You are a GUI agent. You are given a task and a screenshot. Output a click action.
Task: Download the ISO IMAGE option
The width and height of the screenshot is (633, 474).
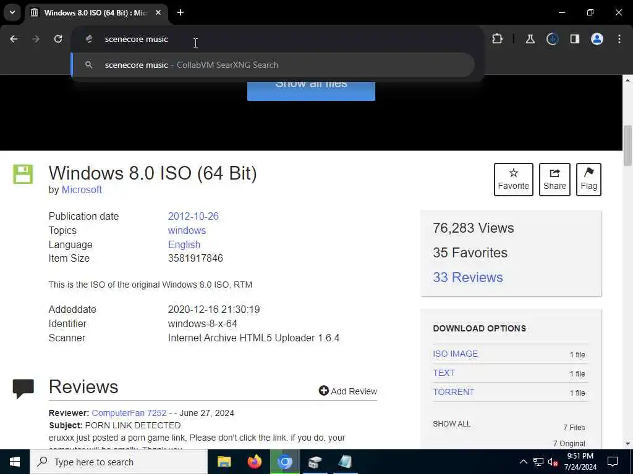pos(456,354)
